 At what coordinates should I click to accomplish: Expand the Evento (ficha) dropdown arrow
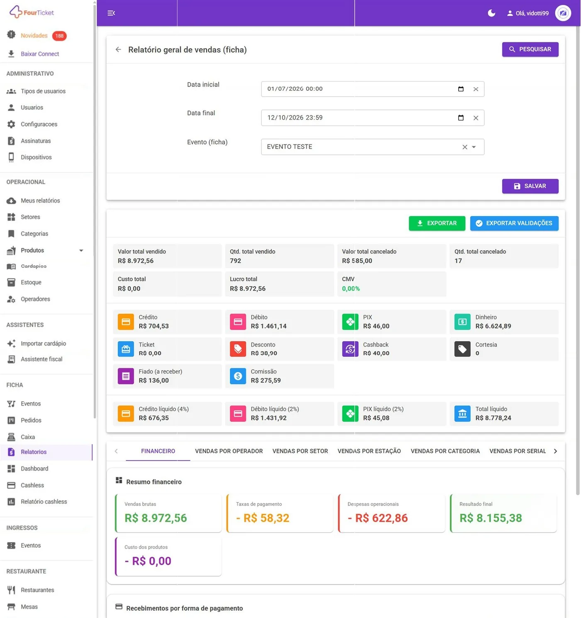474,147
